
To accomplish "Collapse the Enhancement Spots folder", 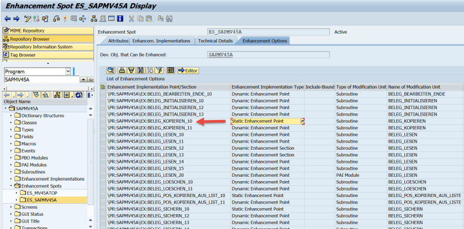I will [x=11, y=186].
